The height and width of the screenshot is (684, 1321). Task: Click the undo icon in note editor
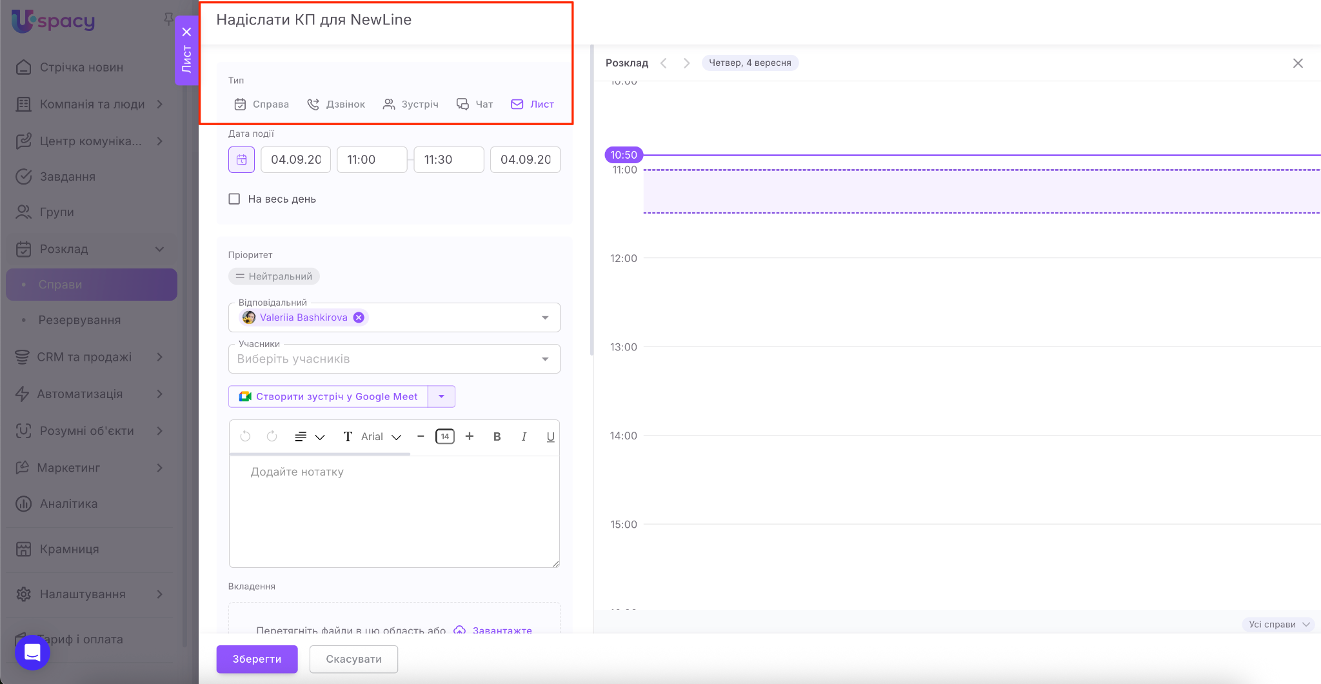245,436
